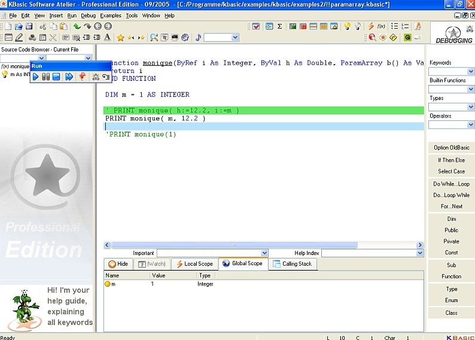
Task: Switch to the Local Scope tab
Action: 195,264
